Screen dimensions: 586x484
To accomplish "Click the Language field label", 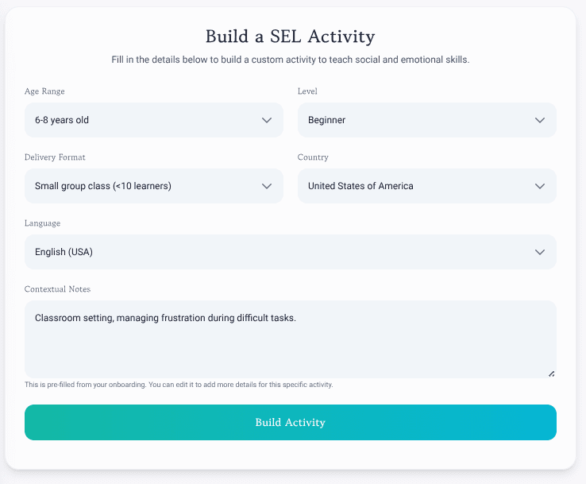I will [42, 223].
